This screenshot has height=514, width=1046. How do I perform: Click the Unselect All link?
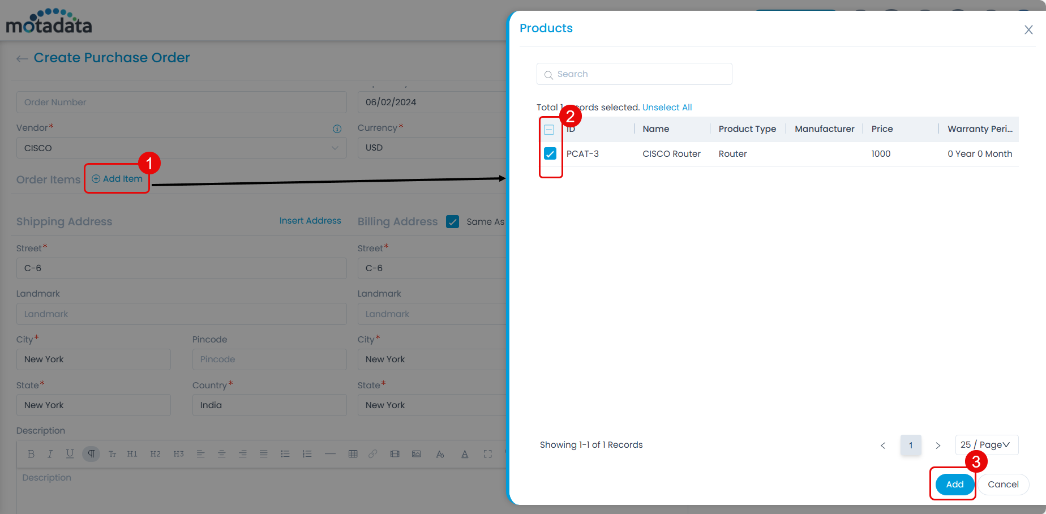(x=667, y=107)
